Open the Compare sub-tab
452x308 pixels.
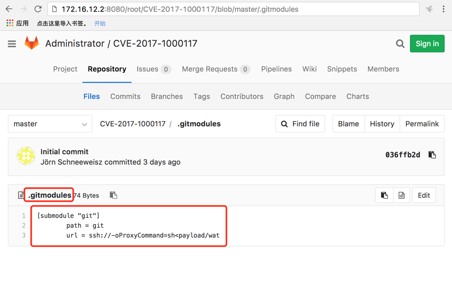click(x=320, y=96)
